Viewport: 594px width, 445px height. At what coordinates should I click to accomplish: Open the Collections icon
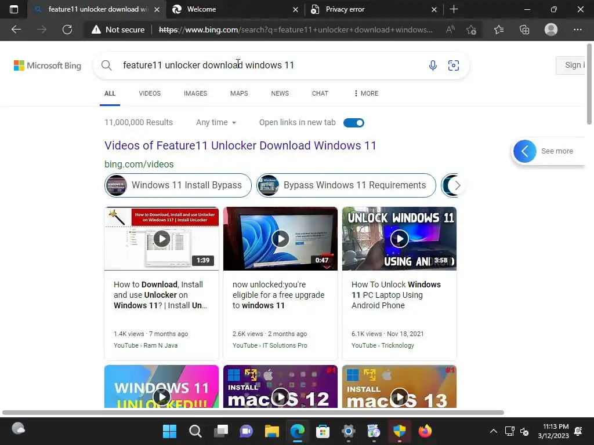tap(524, 30)
